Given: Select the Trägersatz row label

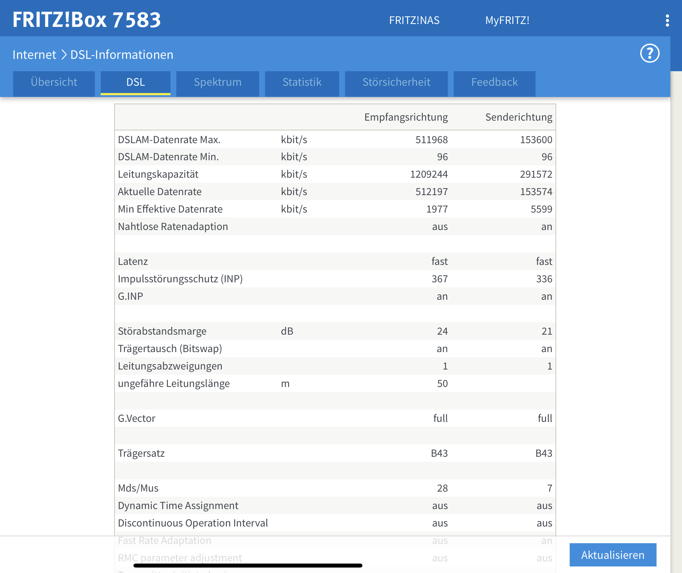Looking at the screenshot, I should pos(141,453).
